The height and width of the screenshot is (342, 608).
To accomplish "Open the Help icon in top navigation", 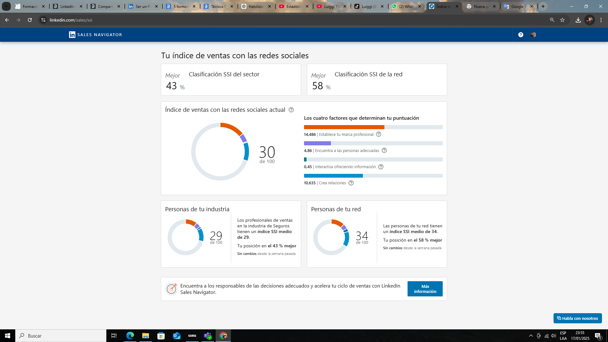I will click(x=520, y=35).
